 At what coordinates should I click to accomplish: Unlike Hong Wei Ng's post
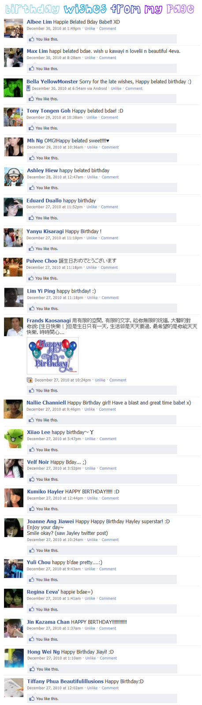point(90,658)
